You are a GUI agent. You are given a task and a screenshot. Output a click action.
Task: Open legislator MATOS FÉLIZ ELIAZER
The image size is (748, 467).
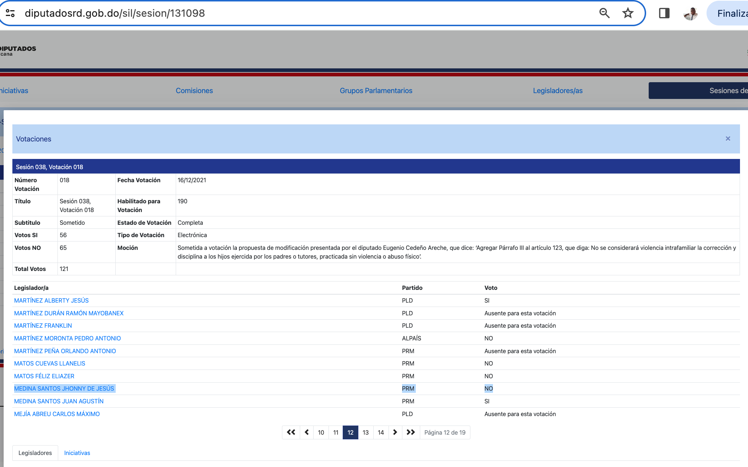click(x=44, y=376)
